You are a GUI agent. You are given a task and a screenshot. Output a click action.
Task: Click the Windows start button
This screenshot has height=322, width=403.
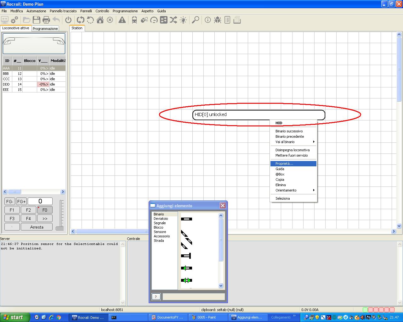pyautogui.click(x=15, y=317)
